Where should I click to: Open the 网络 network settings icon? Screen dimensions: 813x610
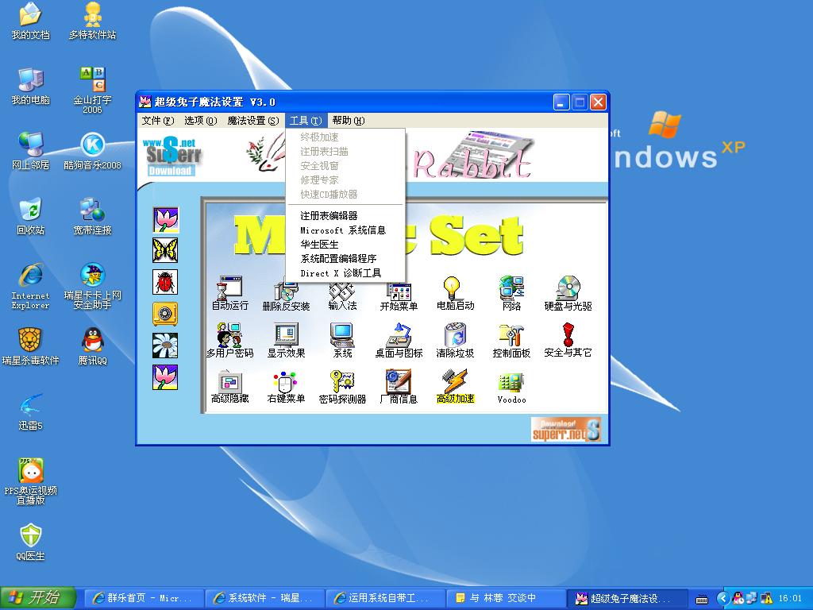click(x=512, y=293)
